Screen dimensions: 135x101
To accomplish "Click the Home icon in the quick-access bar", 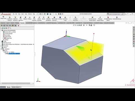I will point(40,14).
